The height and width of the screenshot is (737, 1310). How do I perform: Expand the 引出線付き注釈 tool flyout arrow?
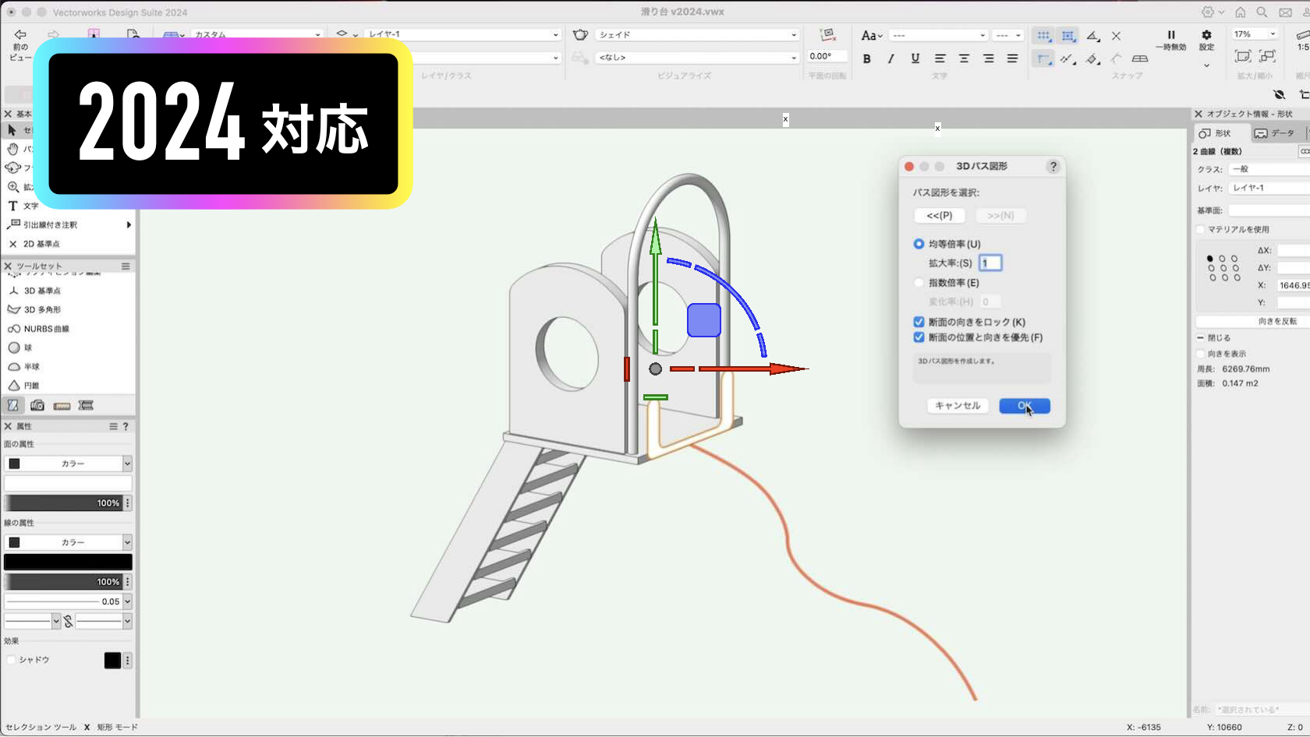(129, 225)
